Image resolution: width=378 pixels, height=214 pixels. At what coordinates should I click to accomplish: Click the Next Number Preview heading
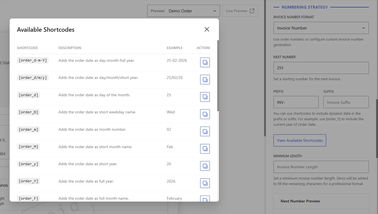[x=300, y=201]
